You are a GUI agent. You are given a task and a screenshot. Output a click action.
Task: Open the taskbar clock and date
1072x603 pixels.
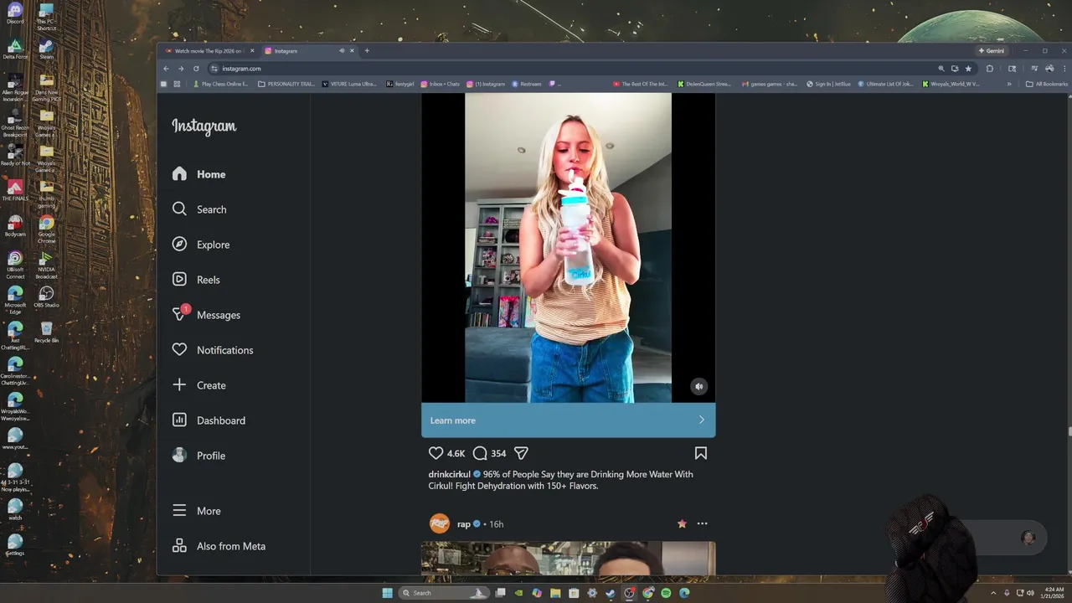click(x=1054, y=593)
